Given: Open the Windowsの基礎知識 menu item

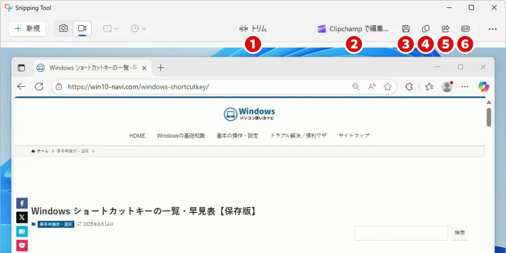Looking at the screenshot, I should pyautogui.click(x=180, y=135).
